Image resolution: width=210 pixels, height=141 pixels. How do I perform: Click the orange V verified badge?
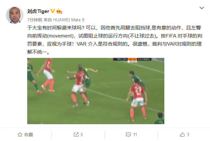pyautogui.click(x=52, y=11)
